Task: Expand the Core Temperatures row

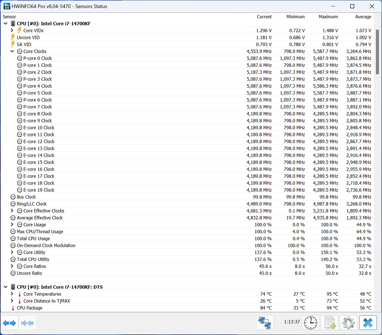Action: tap(12, 294)
